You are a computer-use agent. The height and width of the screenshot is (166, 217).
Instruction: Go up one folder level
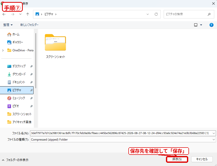(28, 14)
